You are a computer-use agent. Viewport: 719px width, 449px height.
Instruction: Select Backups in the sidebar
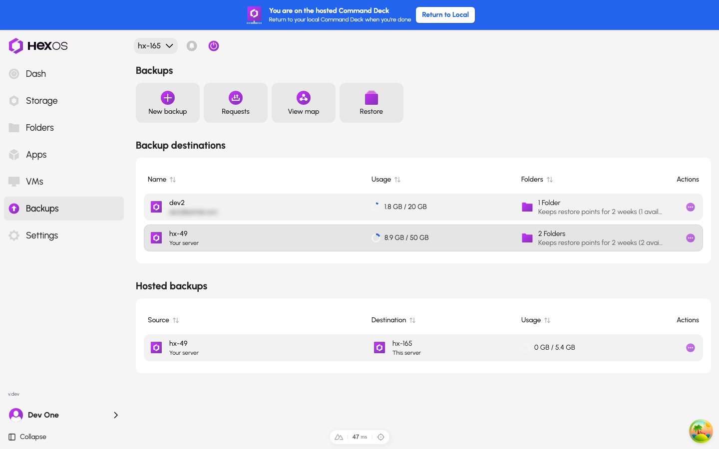pyautogui.click(x=64, y=209)
